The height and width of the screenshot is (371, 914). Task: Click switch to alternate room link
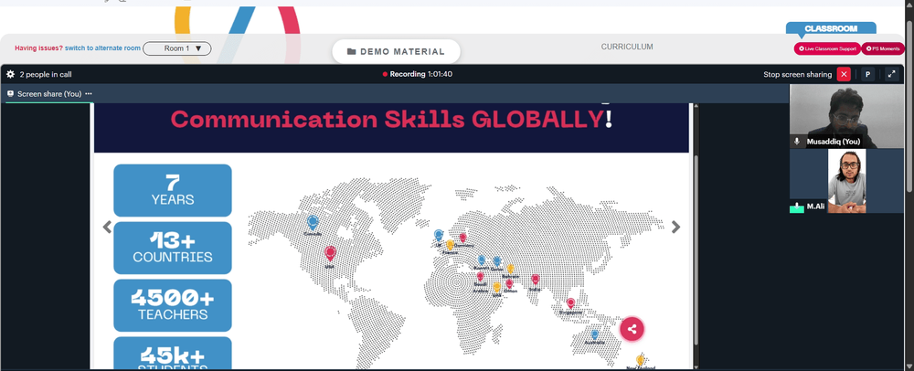coord(102,48)
